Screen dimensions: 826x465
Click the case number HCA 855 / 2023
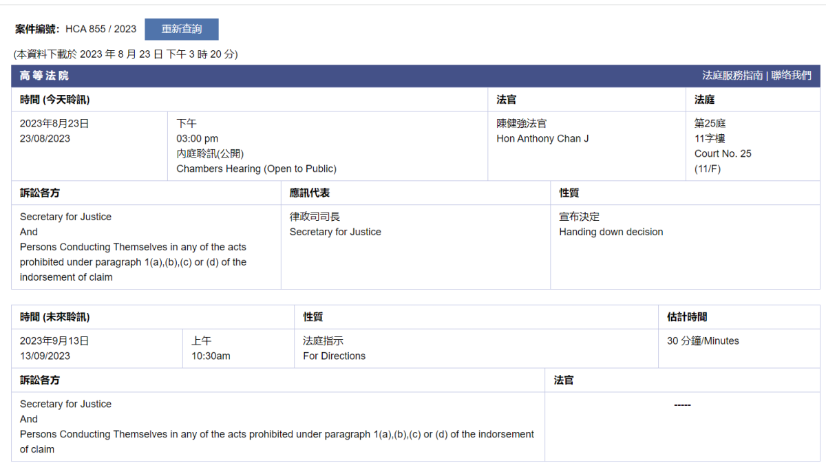101,29
